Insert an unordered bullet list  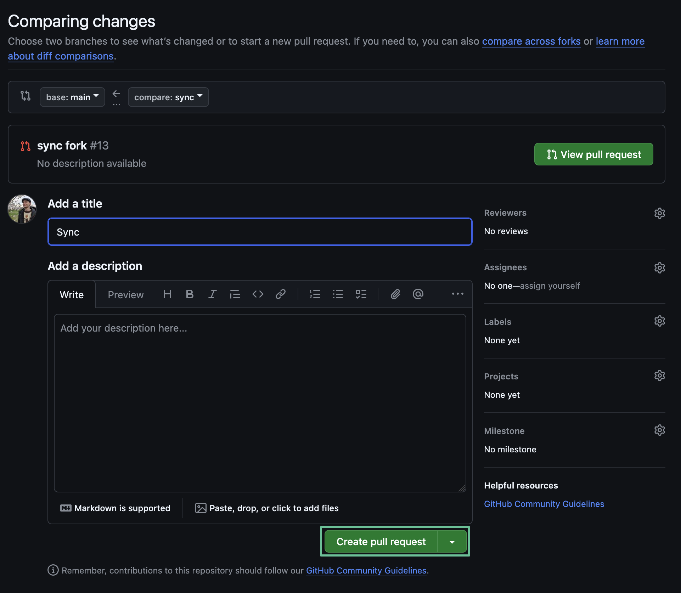pyautogui.click(x=338, y=294)
